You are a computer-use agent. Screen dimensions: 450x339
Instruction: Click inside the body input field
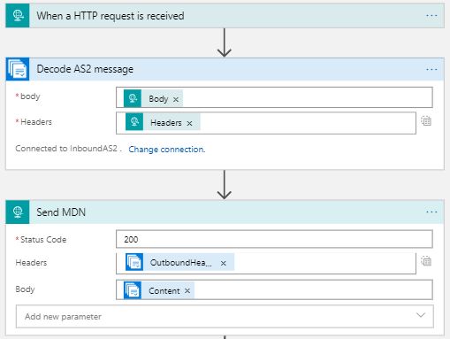(x=274, y=97)
